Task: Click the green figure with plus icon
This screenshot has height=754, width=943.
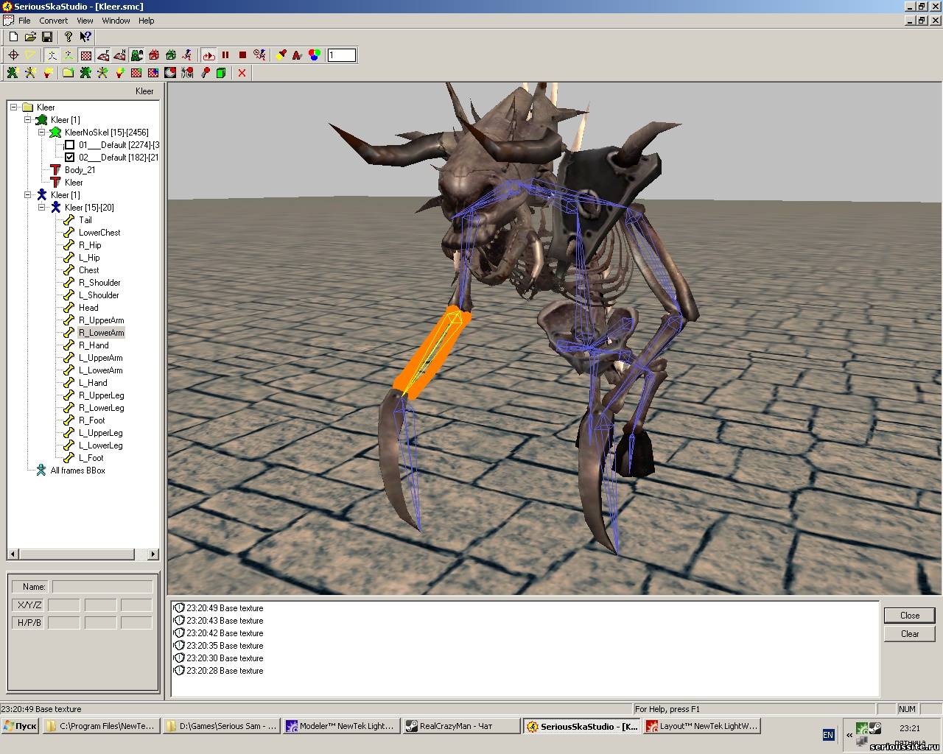Action: coord(85,73)
